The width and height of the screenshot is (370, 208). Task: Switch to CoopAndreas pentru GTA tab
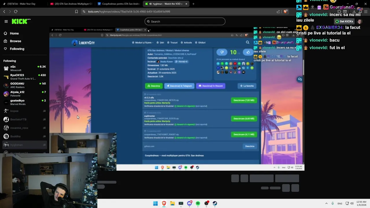click(x=119, y=4)
